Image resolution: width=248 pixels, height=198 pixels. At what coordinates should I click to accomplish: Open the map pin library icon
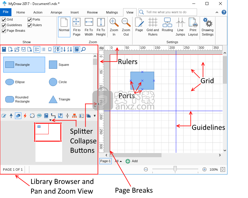tap(60, 116)
